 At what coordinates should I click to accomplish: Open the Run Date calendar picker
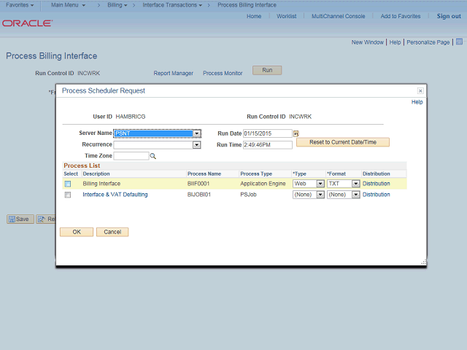(296, 133)
